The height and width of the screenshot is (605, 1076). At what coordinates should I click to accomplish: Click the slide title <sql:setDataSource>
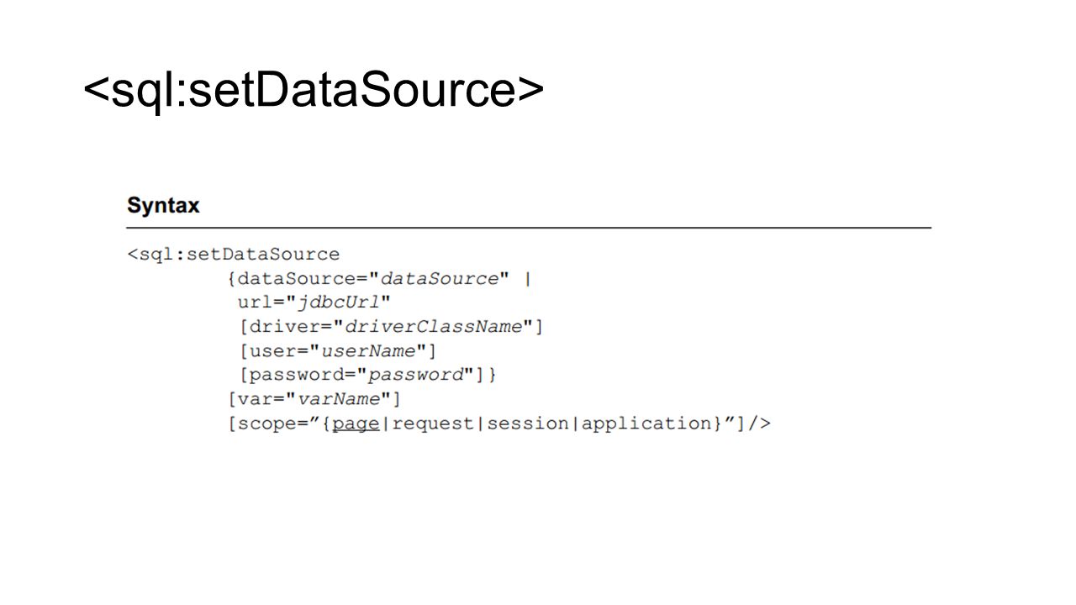[313, 90]
